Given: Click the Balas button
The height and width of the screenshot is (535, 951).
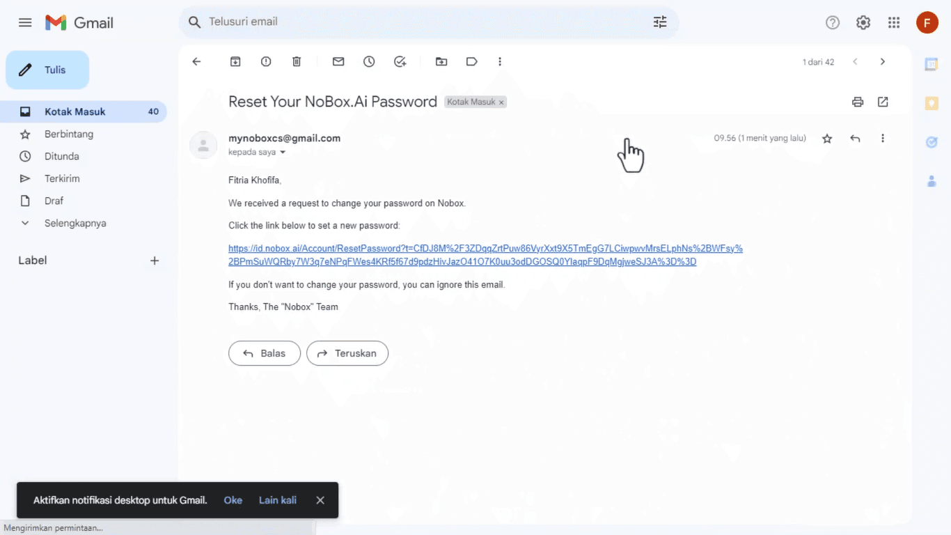Looking at the screenshot, I should pos(264,353).
